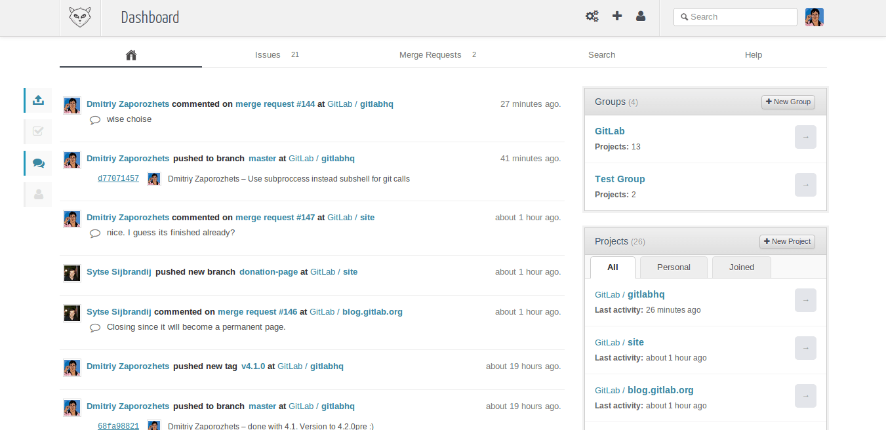Toggle merge events filter in sidebar
Viewport: 886px width, 430px height.
point(38,131)
